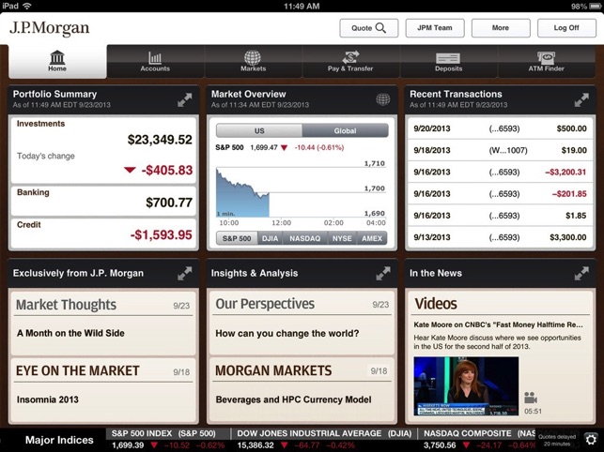Open the Investments summary card
The image size is (604, 452).
tap(103, 150)
